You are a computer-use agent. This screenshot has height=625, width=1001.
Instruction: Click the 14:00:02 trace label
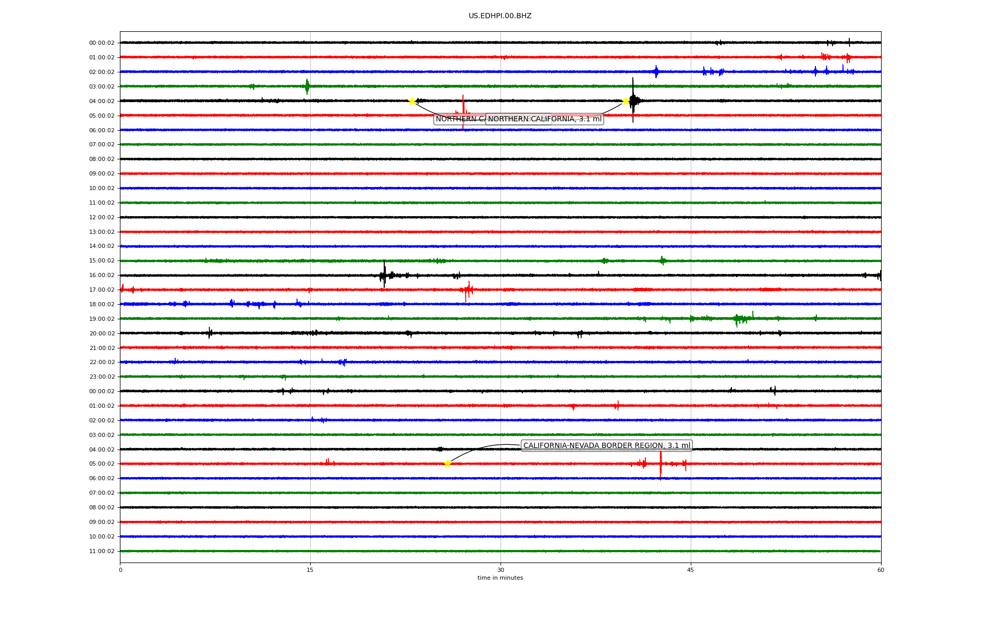pyautogui.click(x=102, y=246)
